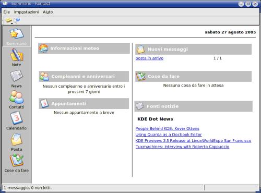This screenshot has height=193, width=261.
Task: Click the KDE Dot News heading
Action: click(155, 119)
